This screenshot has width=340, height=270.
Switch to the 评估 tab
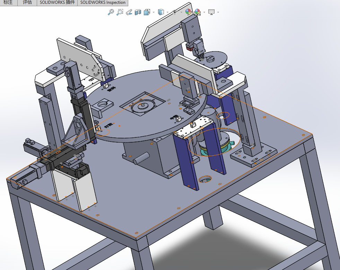tap(27, 3)
